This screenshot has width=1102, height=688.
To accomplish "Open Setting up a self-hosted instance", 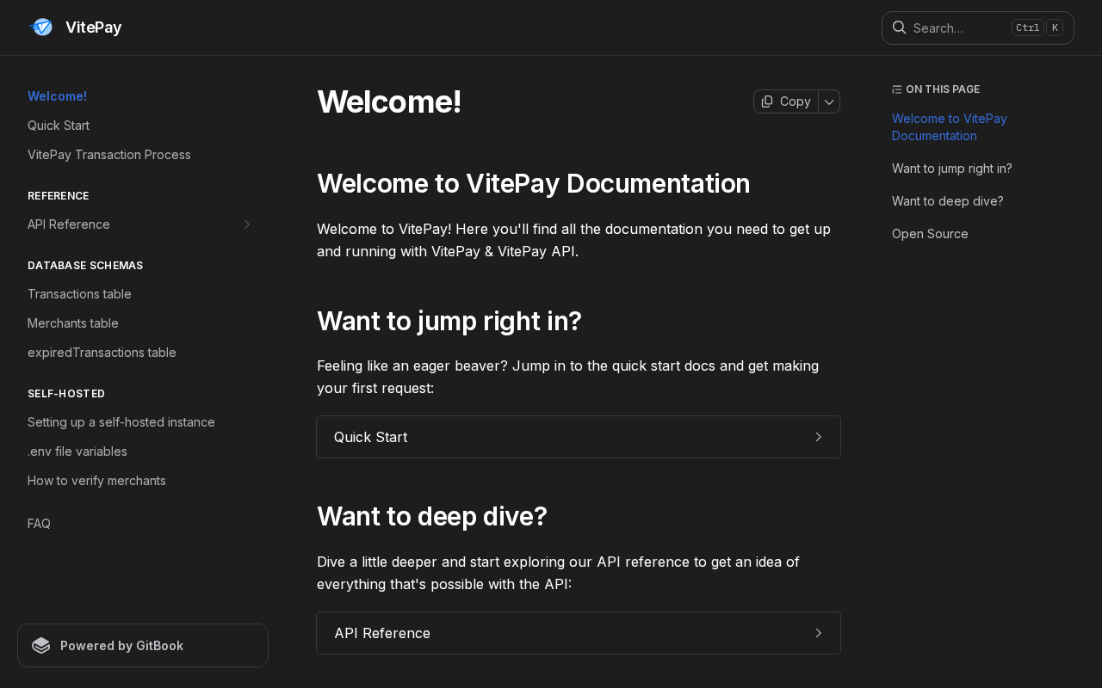I will 121,422.
